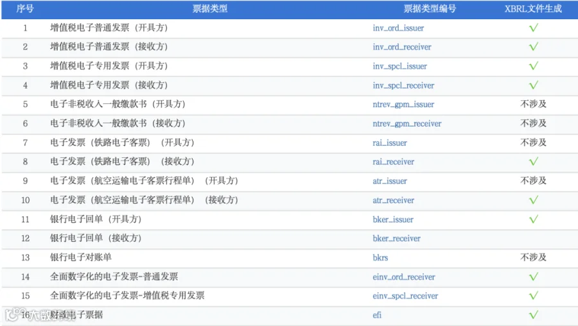Click checkmark in efi row
The image size is (578, 326).
(x=534, y=315)
